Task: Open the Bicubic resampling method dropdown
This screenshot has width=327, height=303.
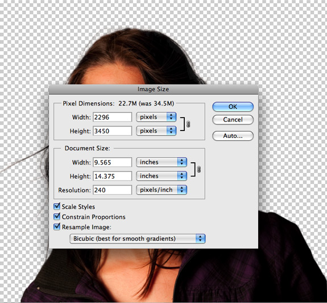Action: [138, 238]
